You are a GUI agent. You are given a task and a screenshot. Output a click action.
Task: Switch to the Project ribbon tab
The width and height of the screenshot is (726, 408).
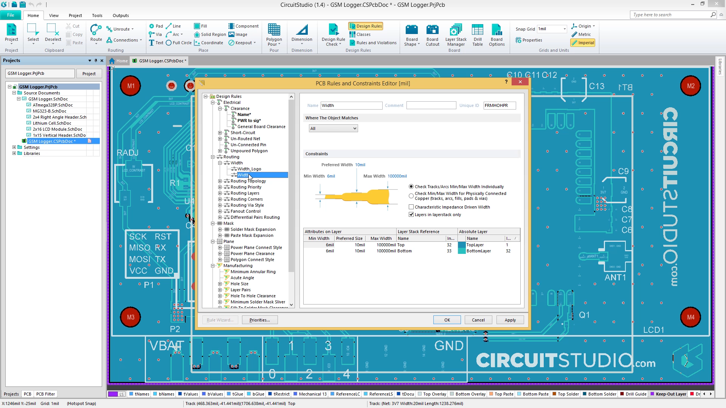click(75, 15)
